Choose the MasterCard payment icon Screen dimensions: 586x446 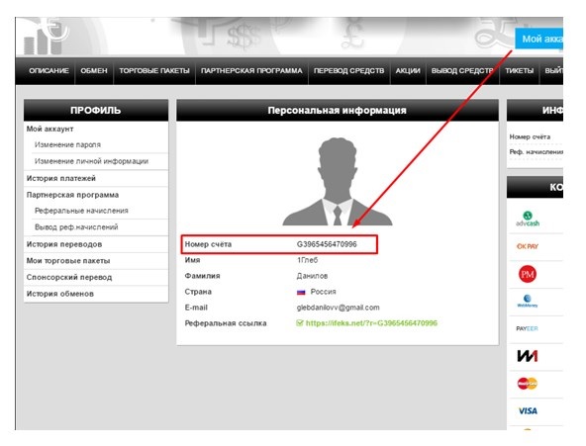528,384
